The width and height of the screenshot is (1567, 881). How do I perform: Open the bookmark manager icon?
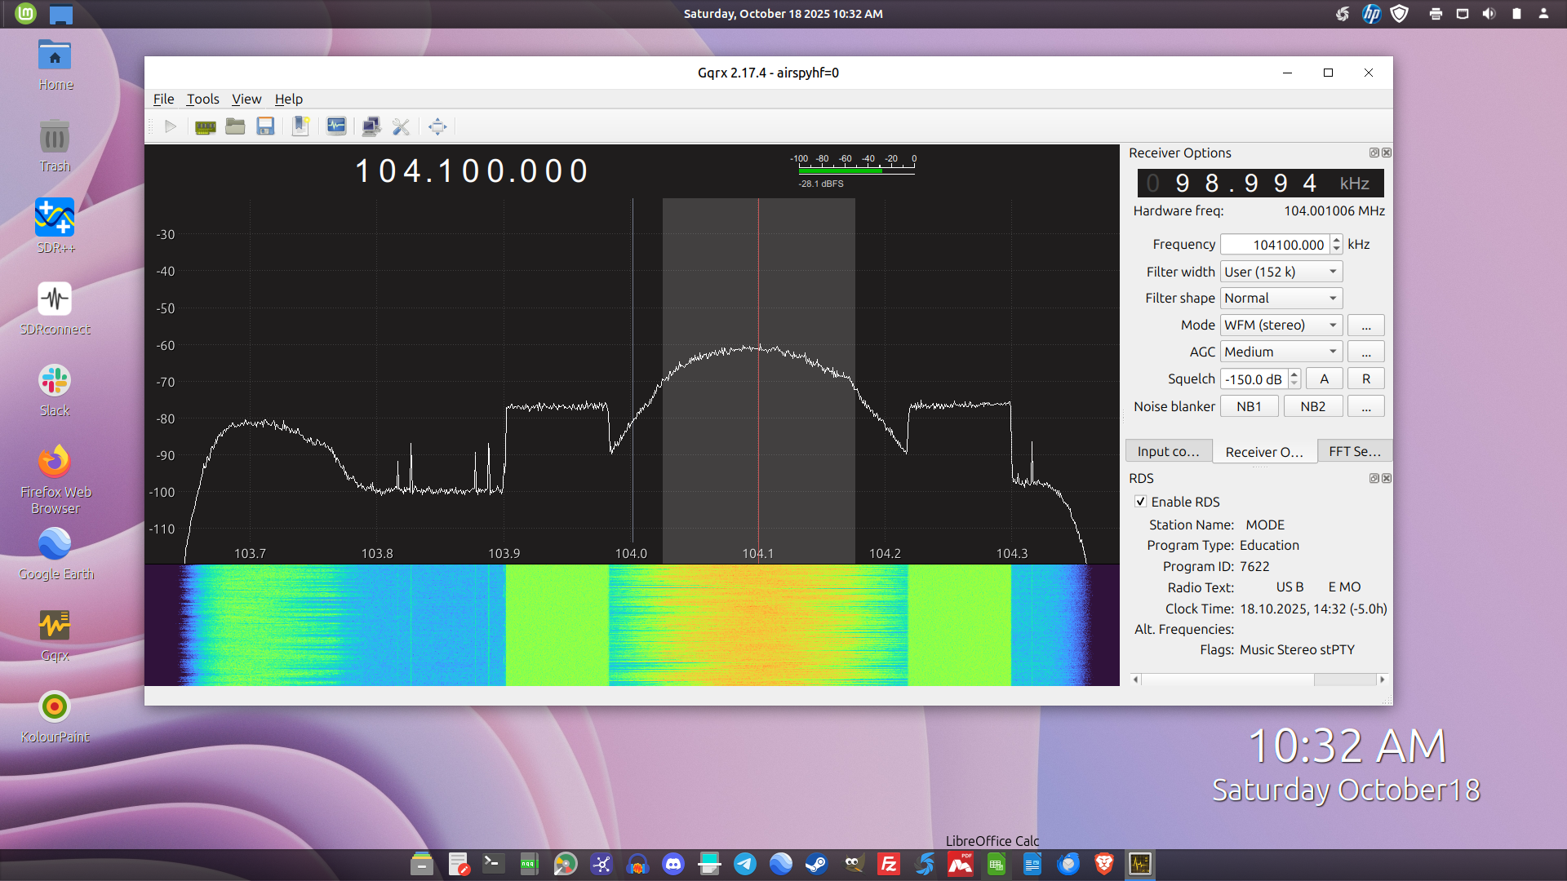tap(300, 126)
